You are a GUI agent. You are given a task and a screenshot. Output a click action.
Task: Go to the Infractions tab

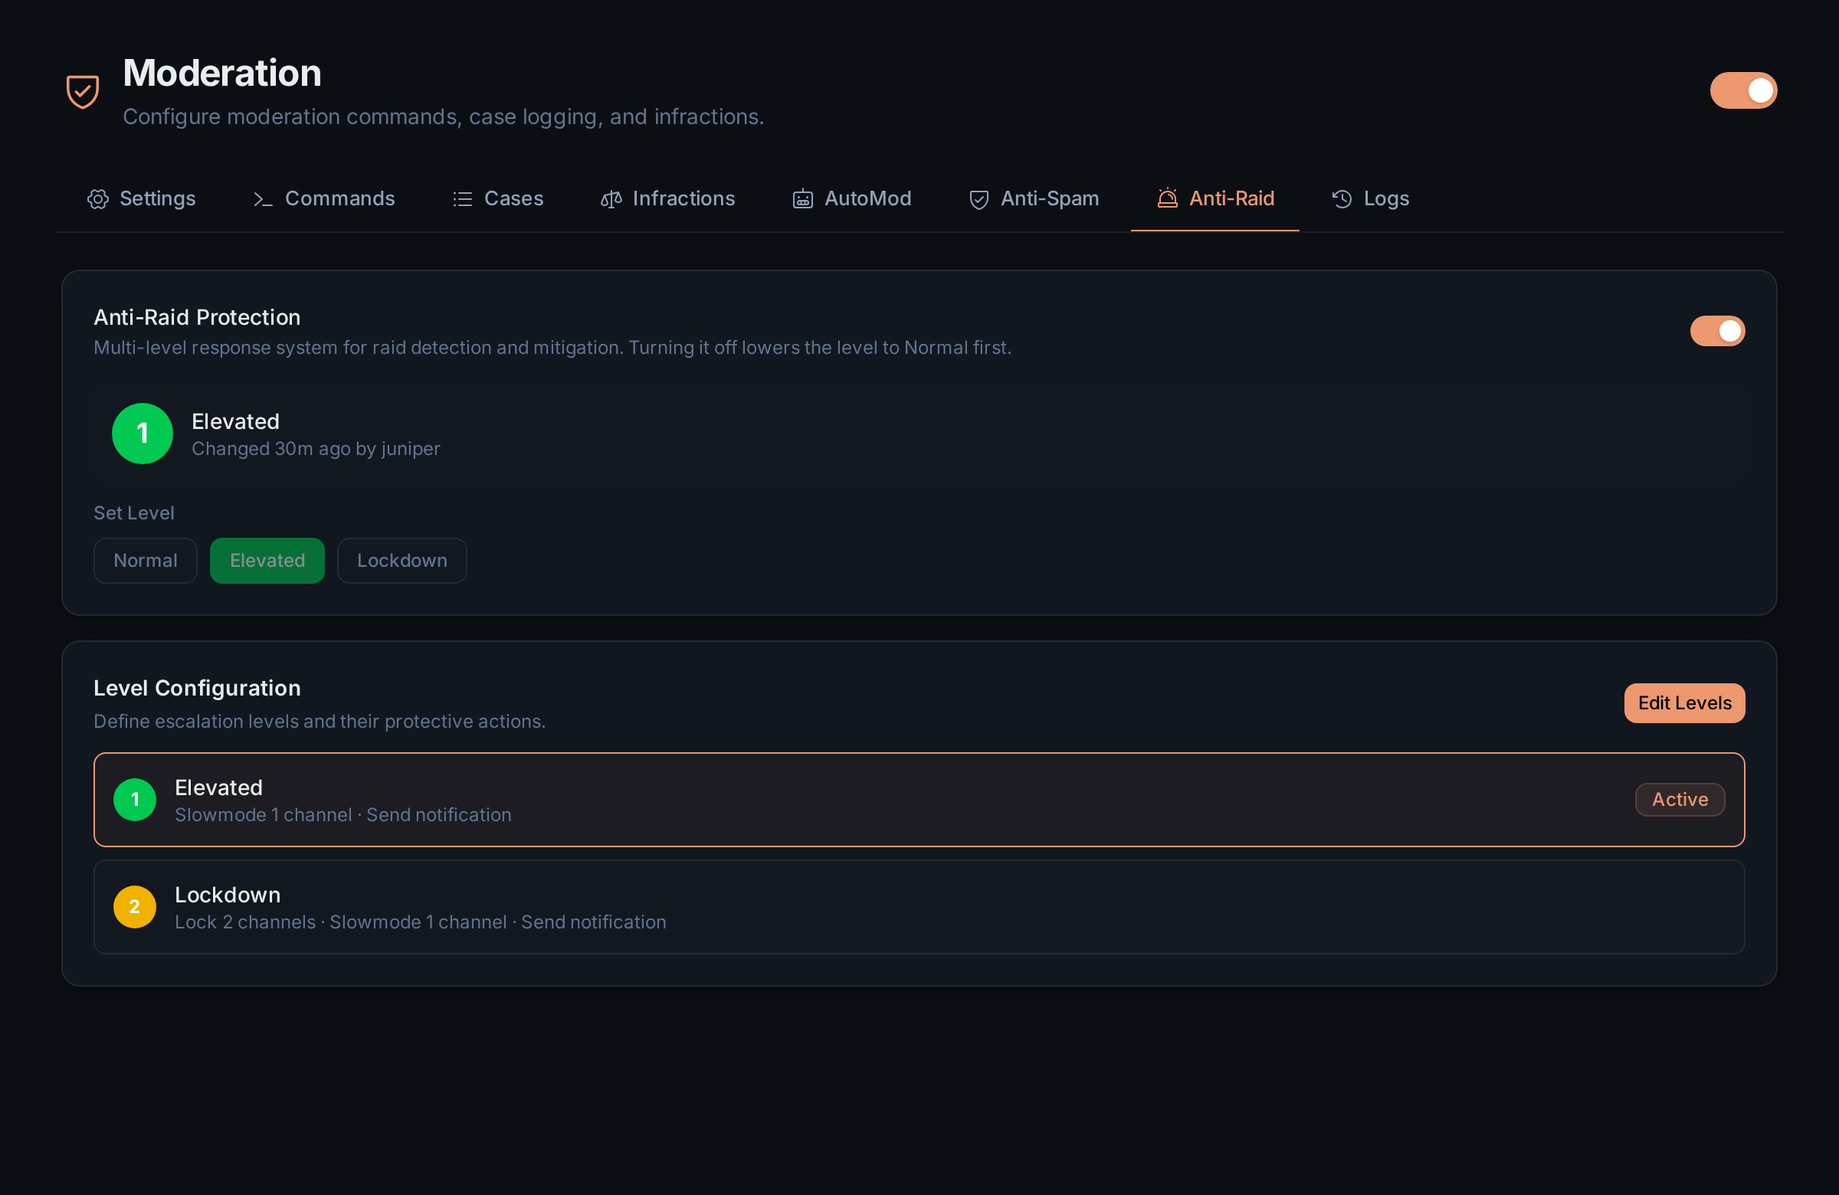(x=667, y=199)
